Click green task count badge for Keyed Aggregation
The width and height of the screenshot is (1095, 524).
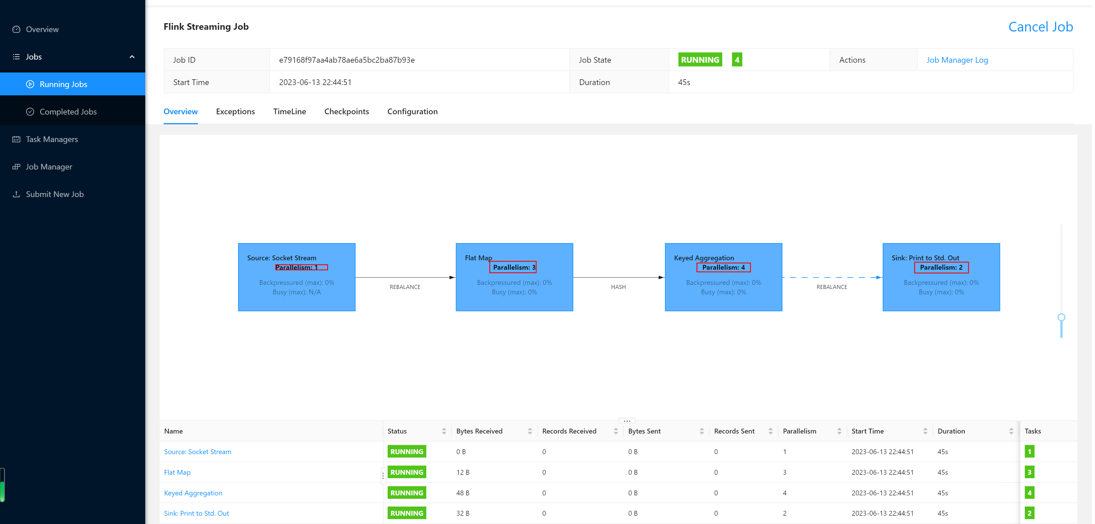click(x=1029, y=493)
